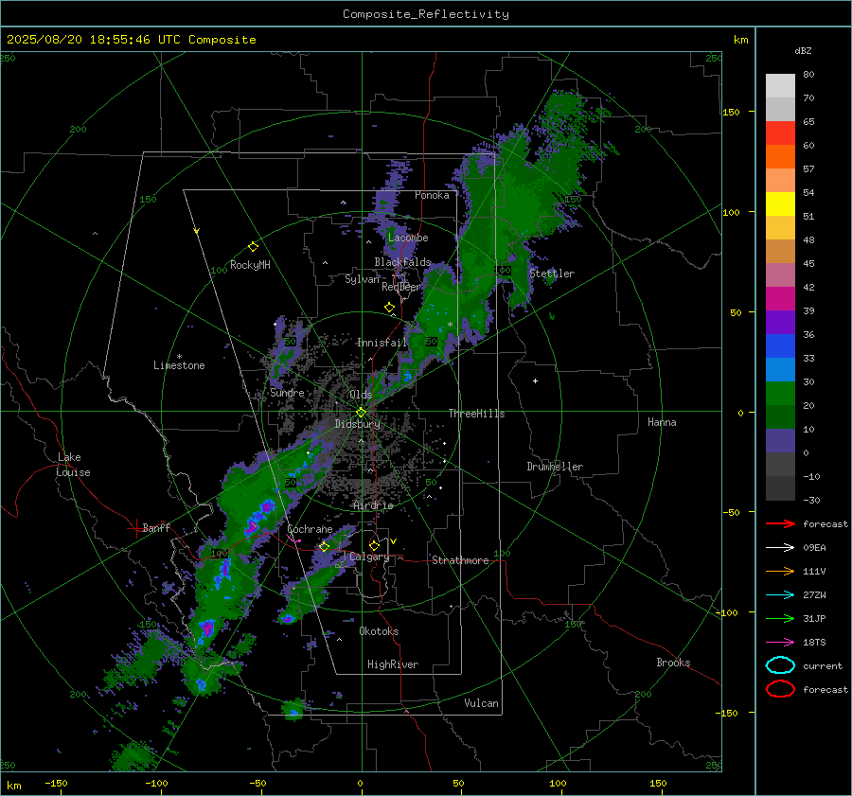Click the Calgary city label
This screenshot has width=852, height=796.
(369, 557)
